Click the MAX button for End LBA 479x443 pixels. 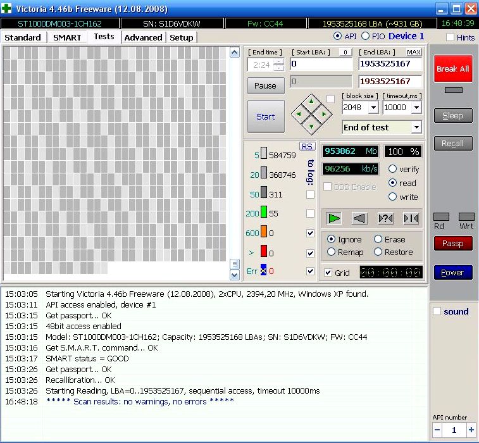pyautogui.click(x=414, y=53)
